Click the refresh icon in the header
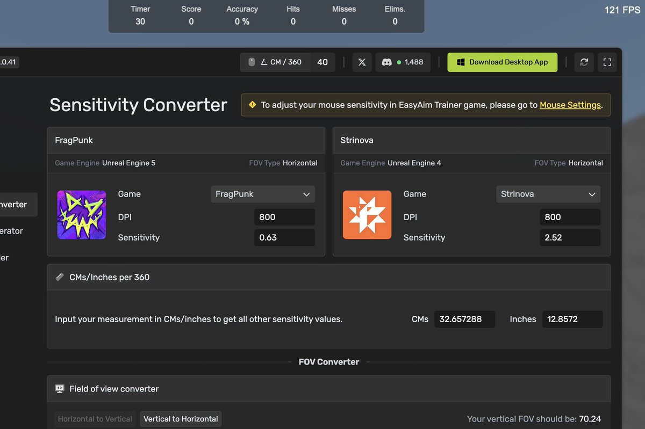 tap(584, 62)
